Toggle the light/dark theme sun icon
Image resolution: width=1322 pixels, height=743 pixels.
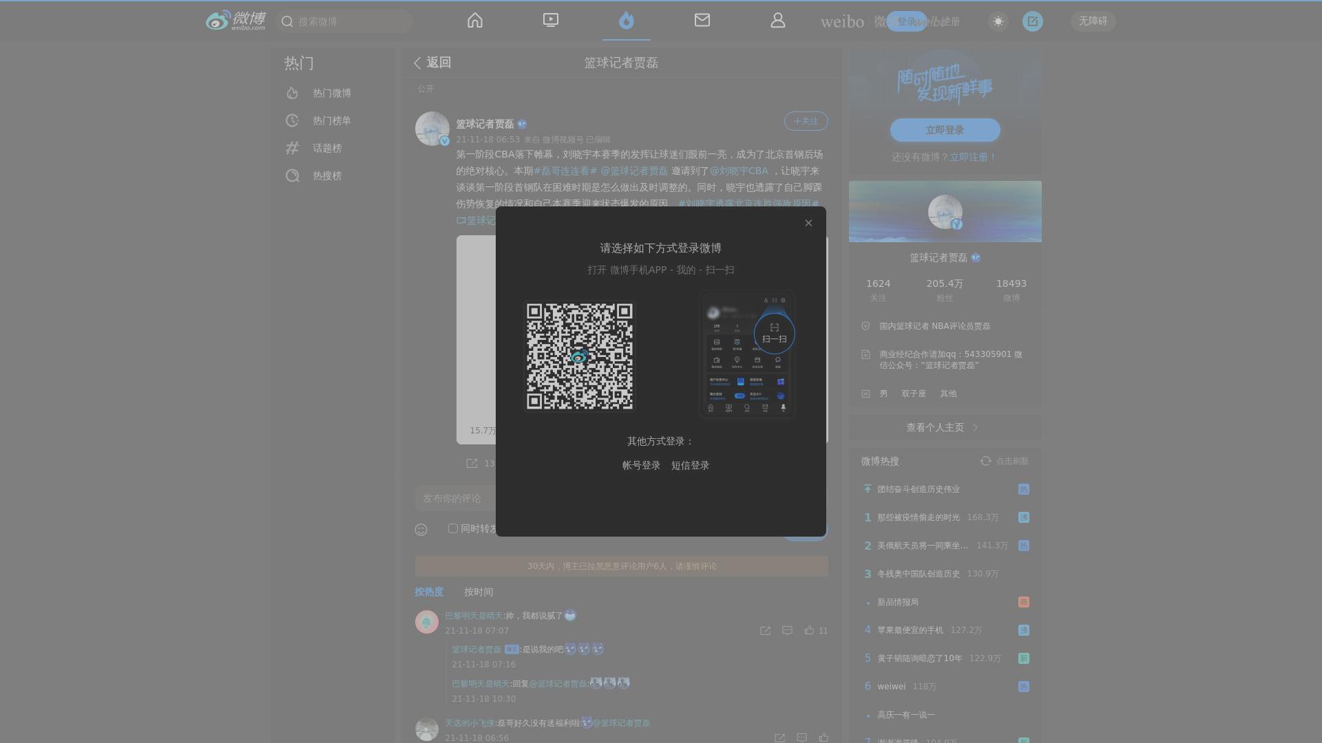click(x=998, y=21)
